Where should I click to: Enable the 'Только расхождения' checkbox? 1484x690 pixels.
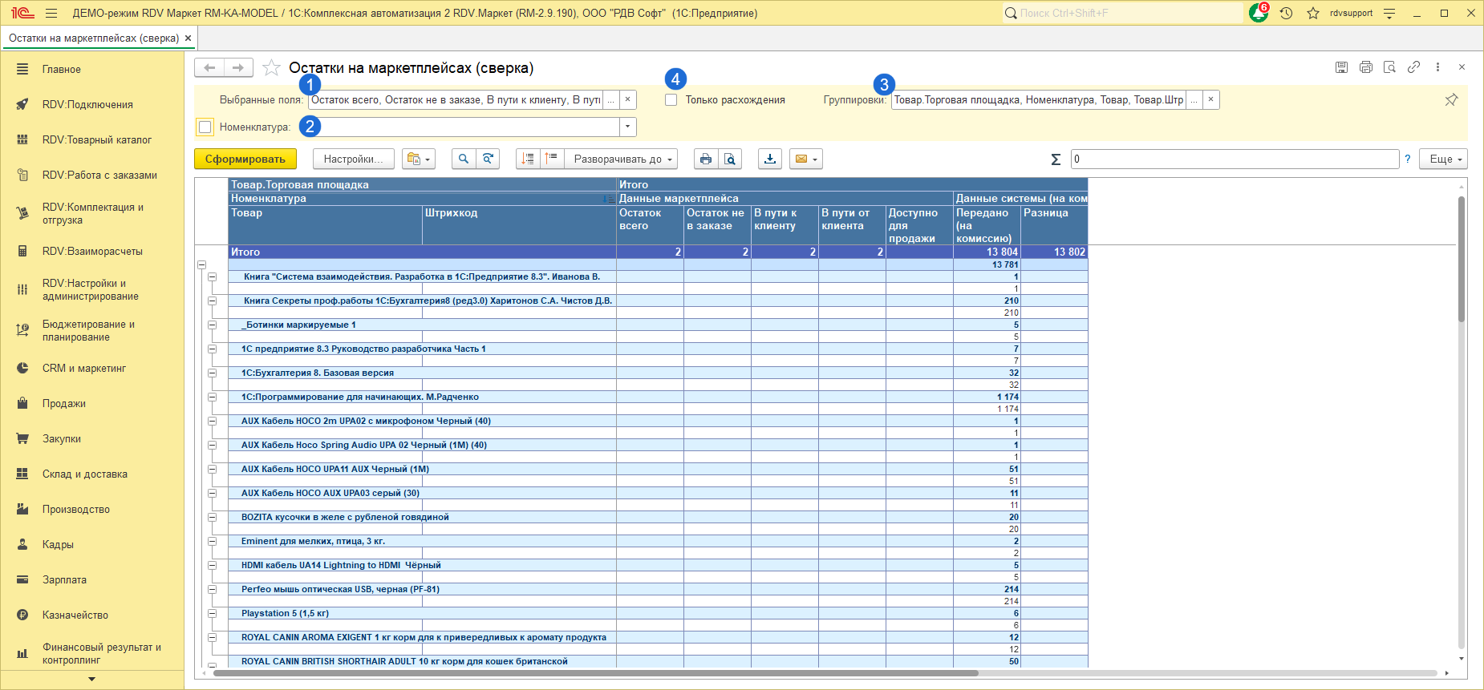click(671, 100)
